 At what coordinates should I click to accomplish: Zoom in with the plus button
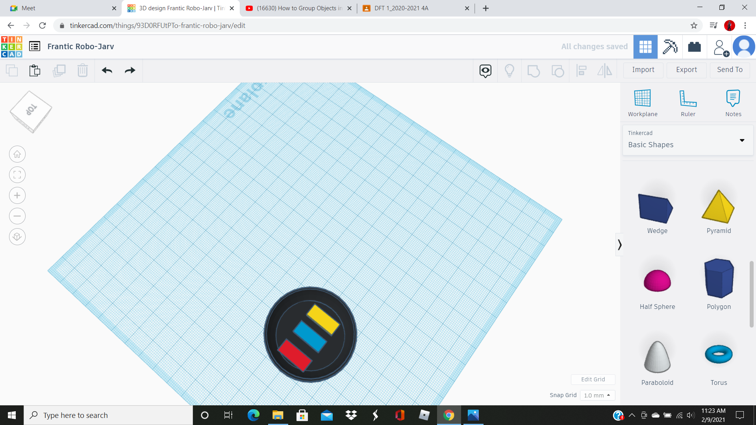17,195
